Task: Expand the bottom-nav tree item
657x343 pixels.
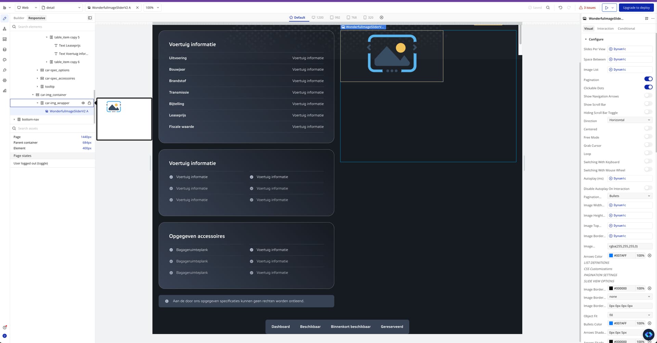Action: tap(14, 119)
